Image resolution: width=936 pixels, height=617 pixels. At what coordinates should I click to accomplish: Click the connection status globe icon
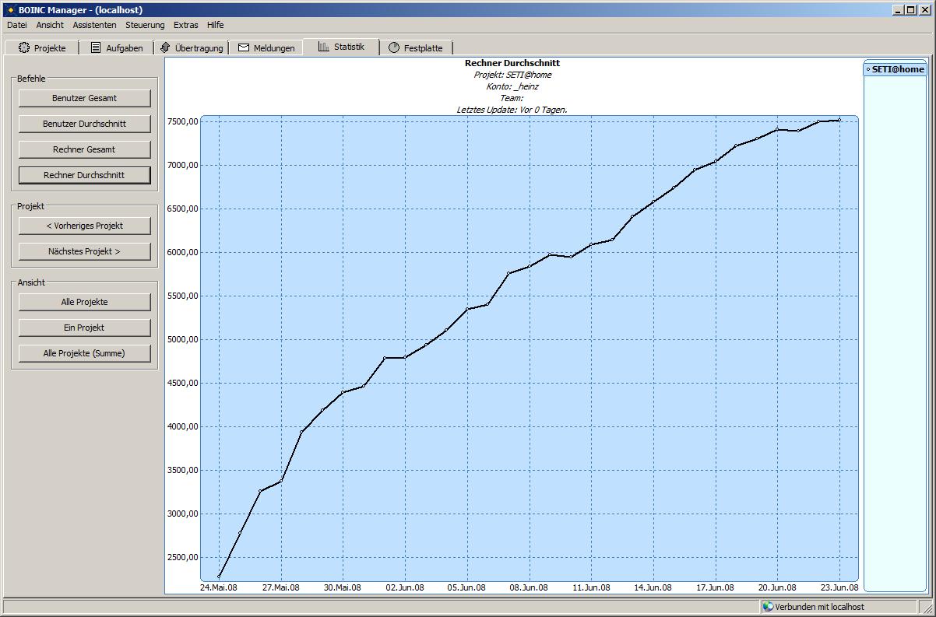click(768, 607)
